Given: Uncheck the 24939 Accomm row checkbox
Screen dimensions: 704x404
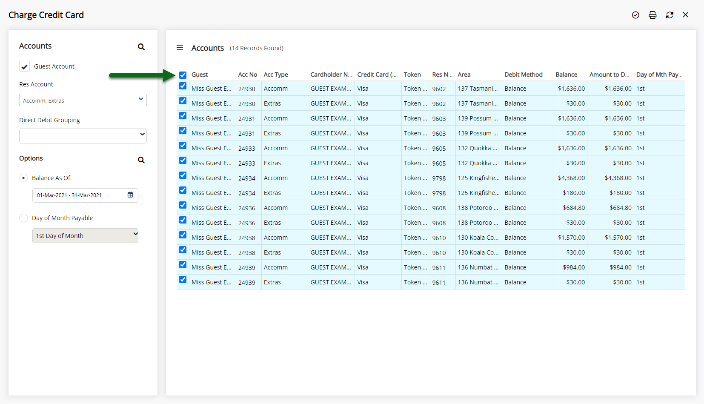Looking at the screenshot, I should [x=183, y=265].
